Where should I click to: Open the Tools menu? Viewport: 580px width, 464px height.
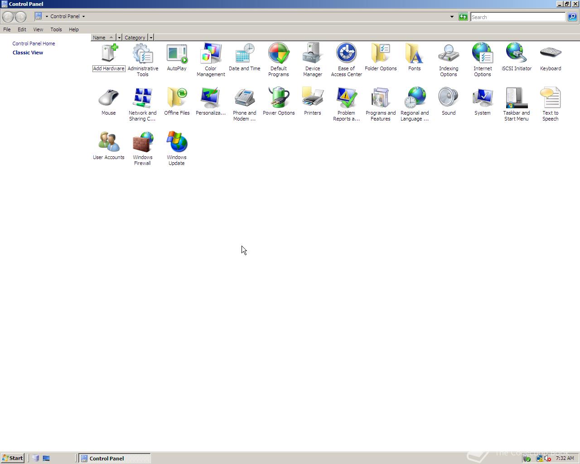[x=56, y=29]
